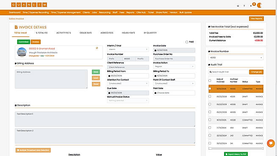Image resolution: width=277 pixels, height=156 pixels.
Task: Open the Interim / Final dropdown
Action: (128, 49)
